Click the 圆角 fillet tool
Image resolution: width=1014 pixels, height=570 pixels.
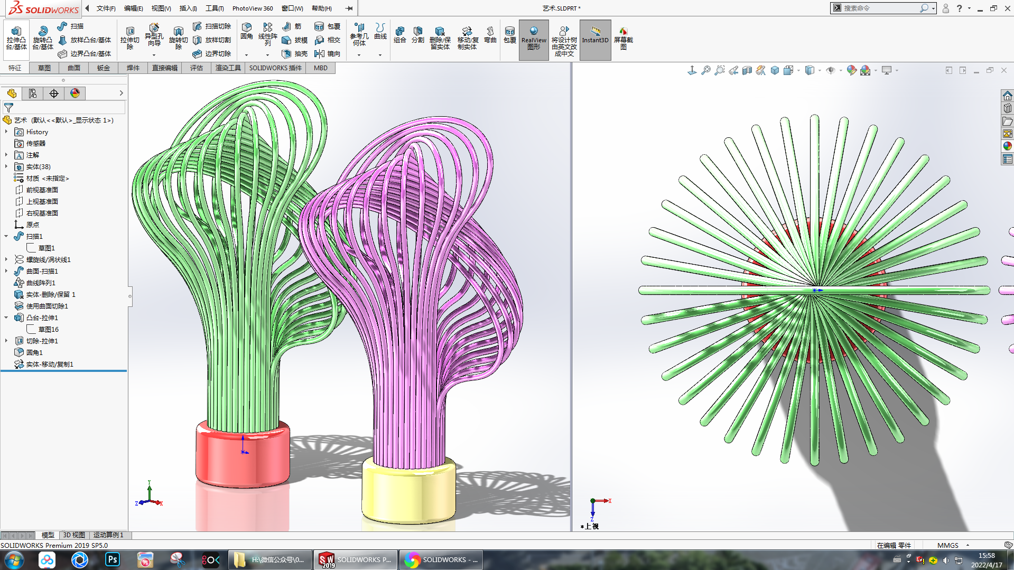point(246,32)
